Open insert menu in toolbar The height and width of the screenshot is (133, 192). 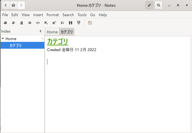point(79,23)
